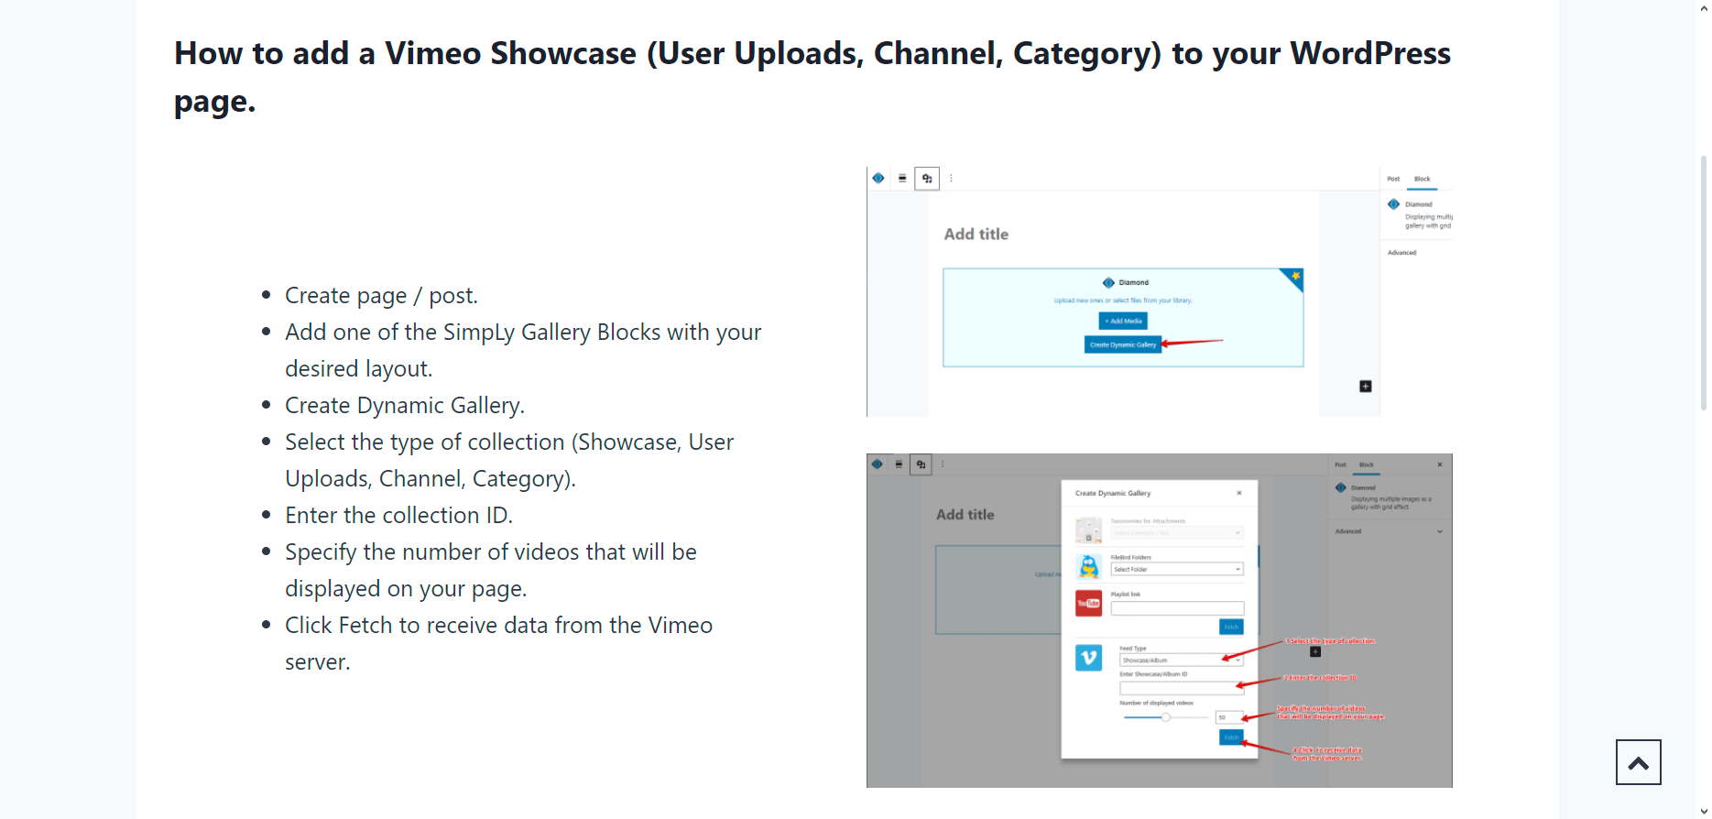
Task: Switch to the Post tab in lower editor
Action: [x=1340, y=464]
